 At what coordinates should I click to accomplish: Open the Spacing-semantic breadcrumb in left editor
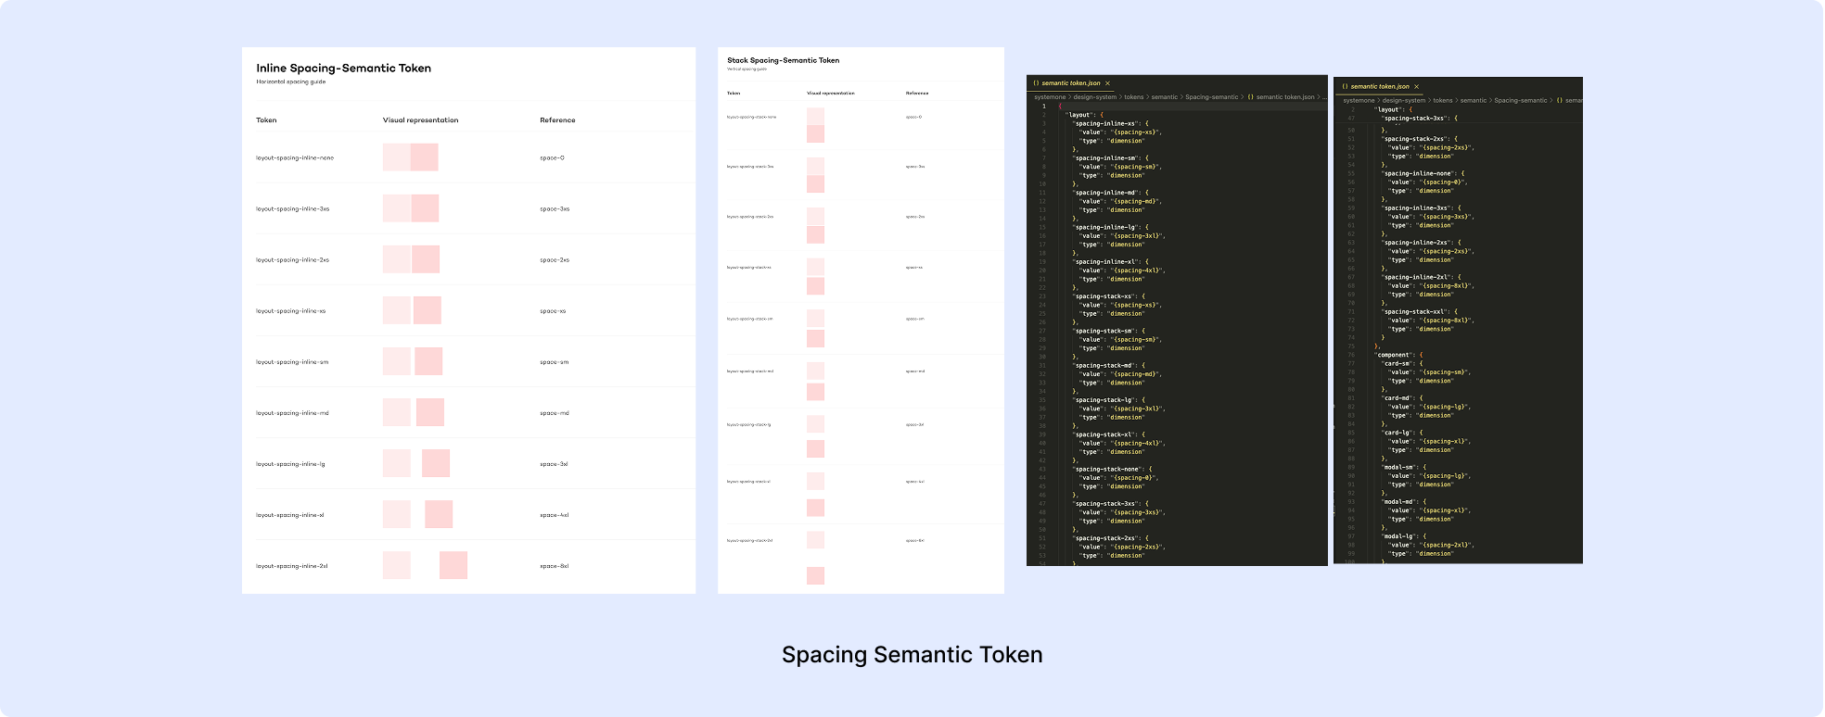tap(1211, 97)
